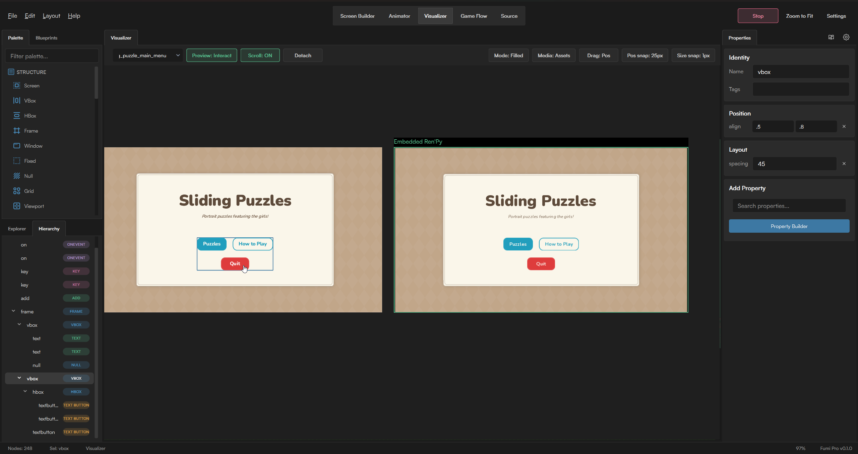Open the Blueprints tab

(46, 38)
